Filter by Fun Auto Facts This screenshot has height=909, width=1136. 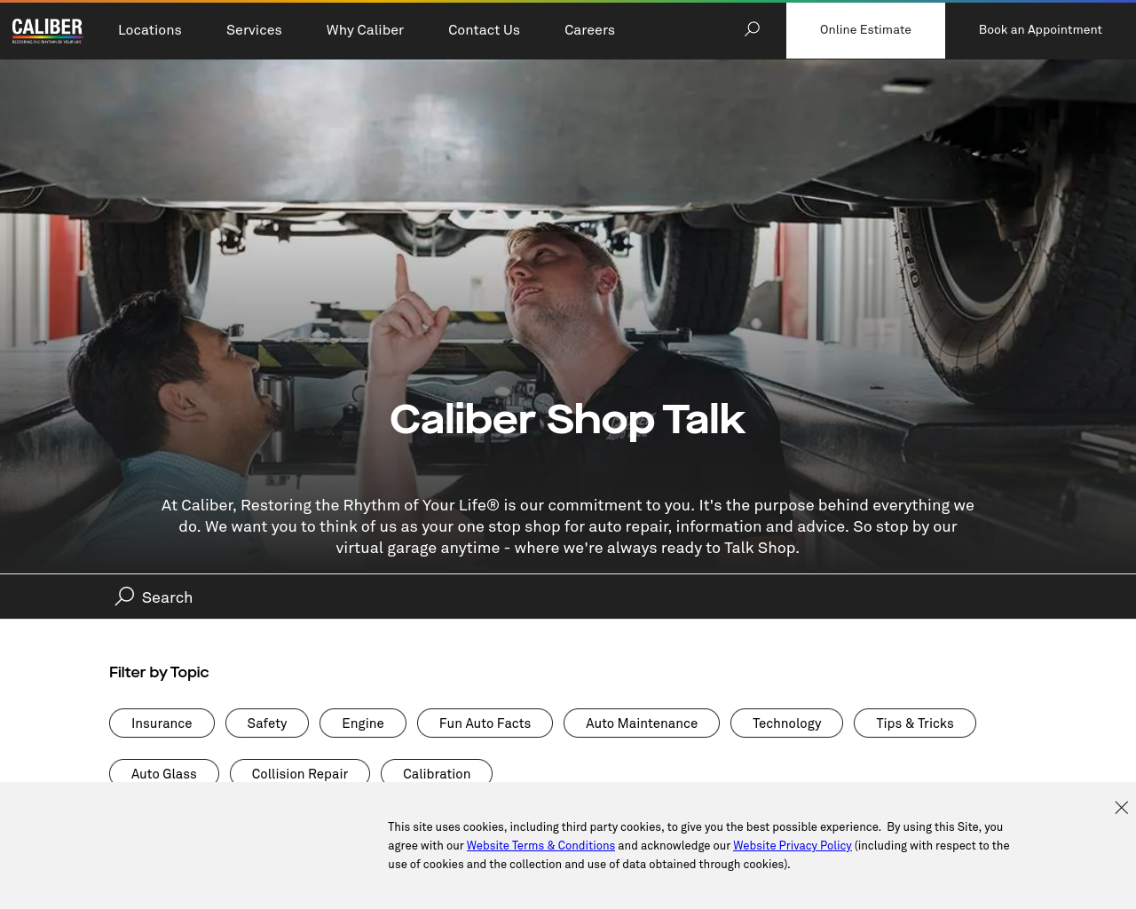(x=485, y=723)
